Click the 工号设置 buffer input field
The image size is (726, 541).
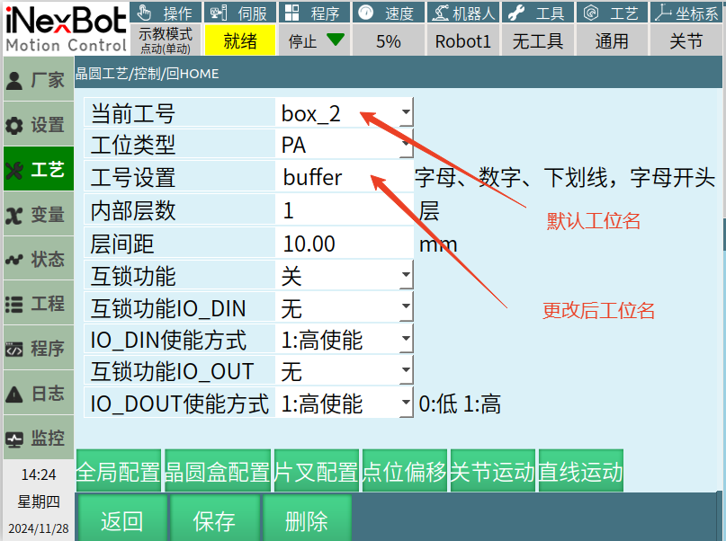point(342,177)
